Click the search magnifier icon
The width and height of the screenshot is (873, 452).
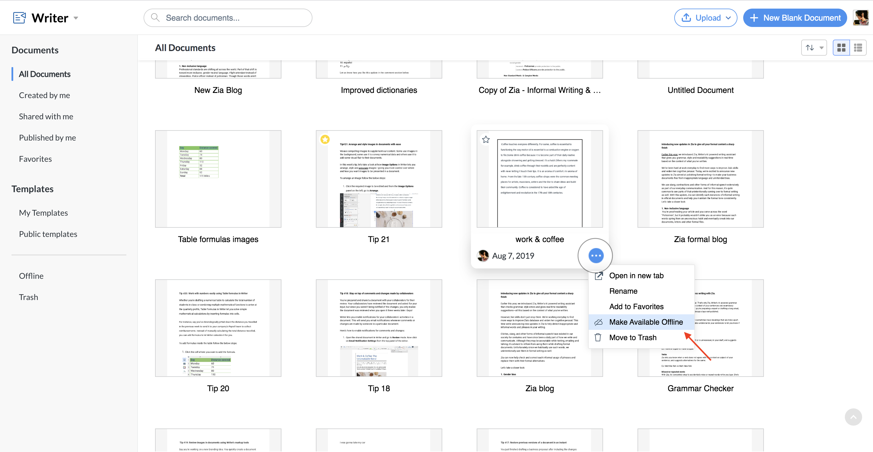coord(155,17)
